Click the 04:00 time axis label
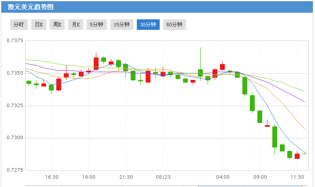 tap(223, 177)
